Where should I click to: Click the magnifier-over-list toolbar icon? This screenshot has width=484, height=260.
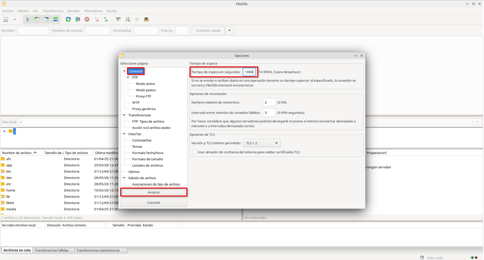point(128,19)
